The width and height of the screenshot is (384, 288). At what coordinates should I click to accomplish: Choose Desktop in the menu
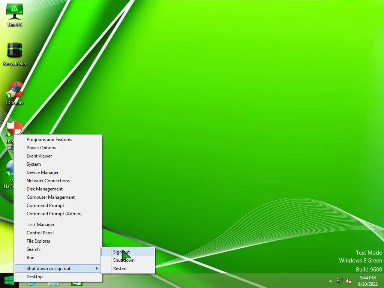(x=58, y=277)
